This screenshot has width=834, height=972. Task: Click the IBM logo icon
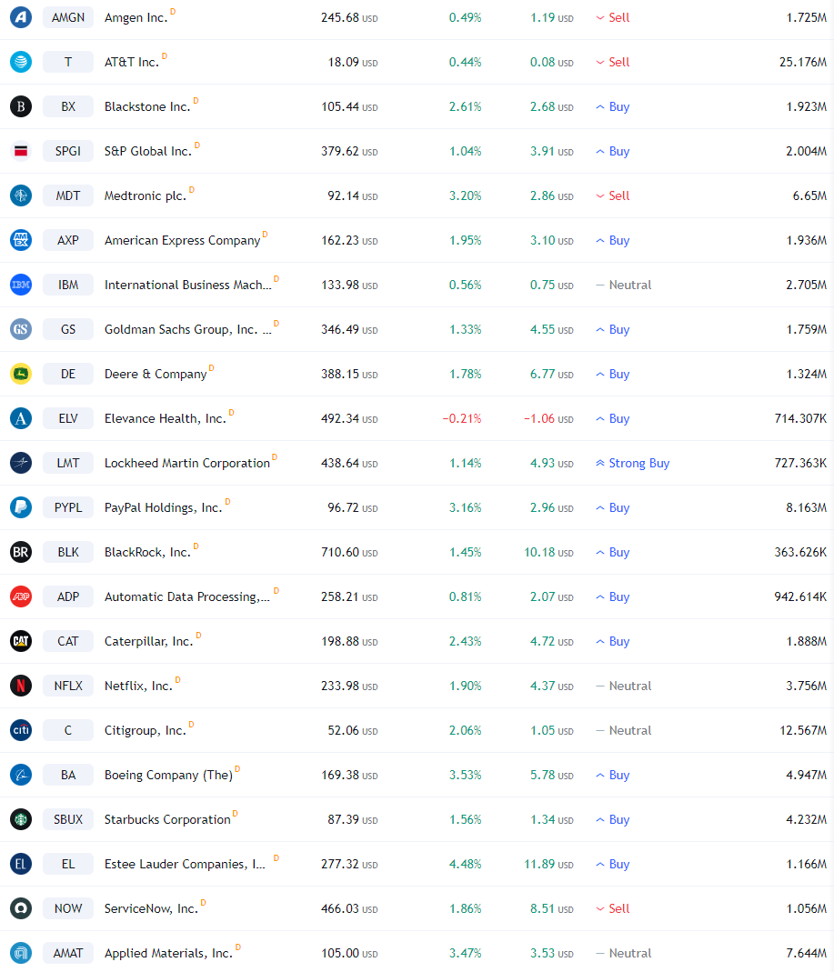[20, 286]
